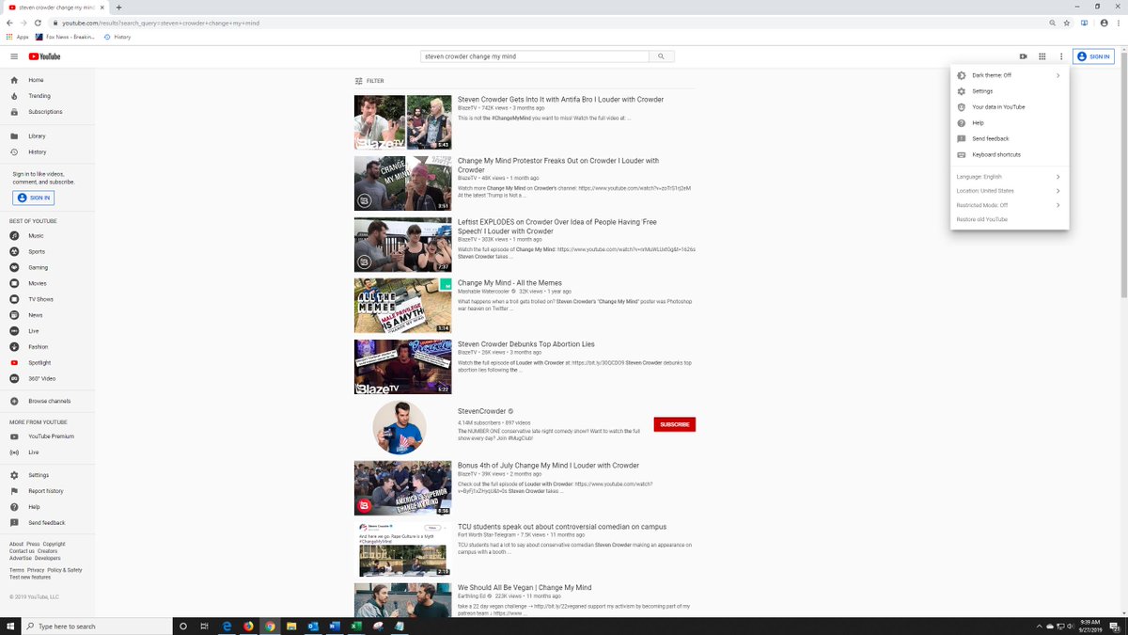
Task: Open Firefox from the taskbar
Action: pos(248,626)
